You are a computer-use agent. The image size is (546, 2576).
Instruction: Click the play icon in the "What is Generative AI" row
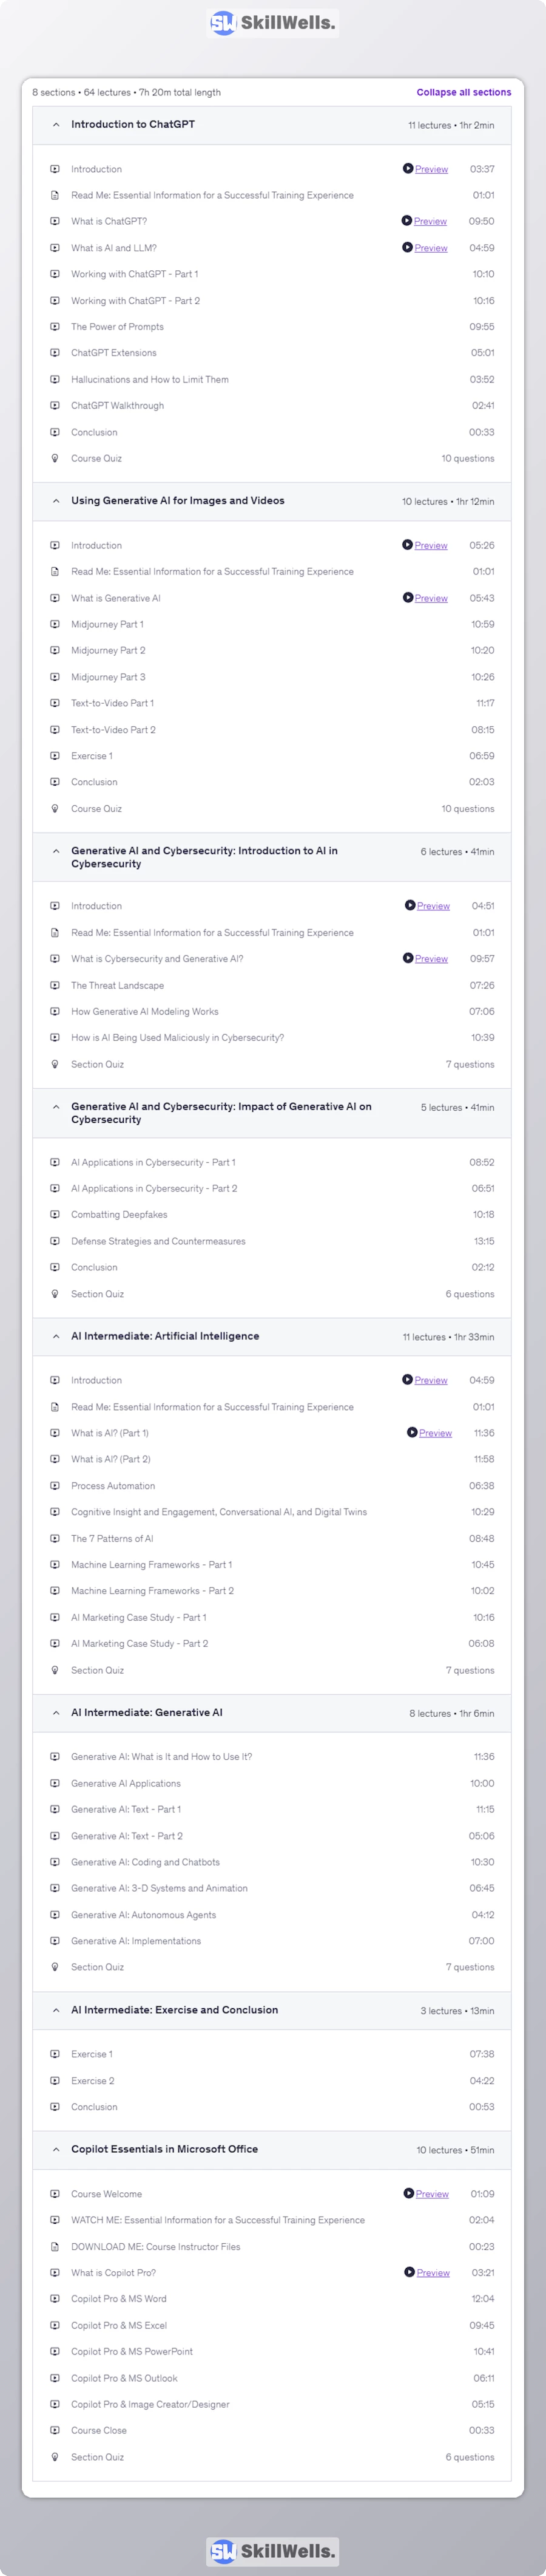(x=407, y=598)
